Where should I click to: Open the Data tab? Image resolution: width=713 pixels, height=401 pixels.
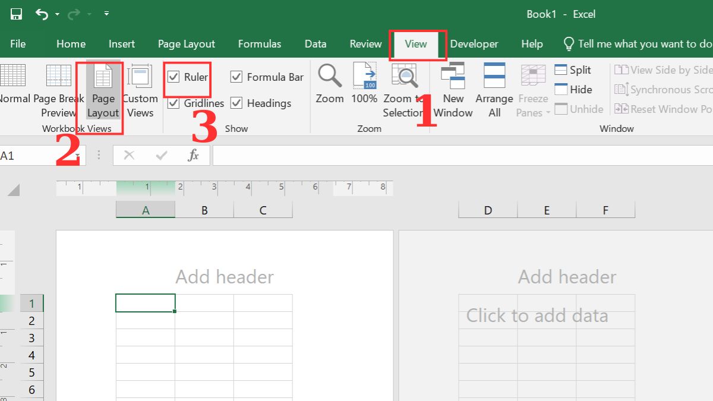point(316,44)
